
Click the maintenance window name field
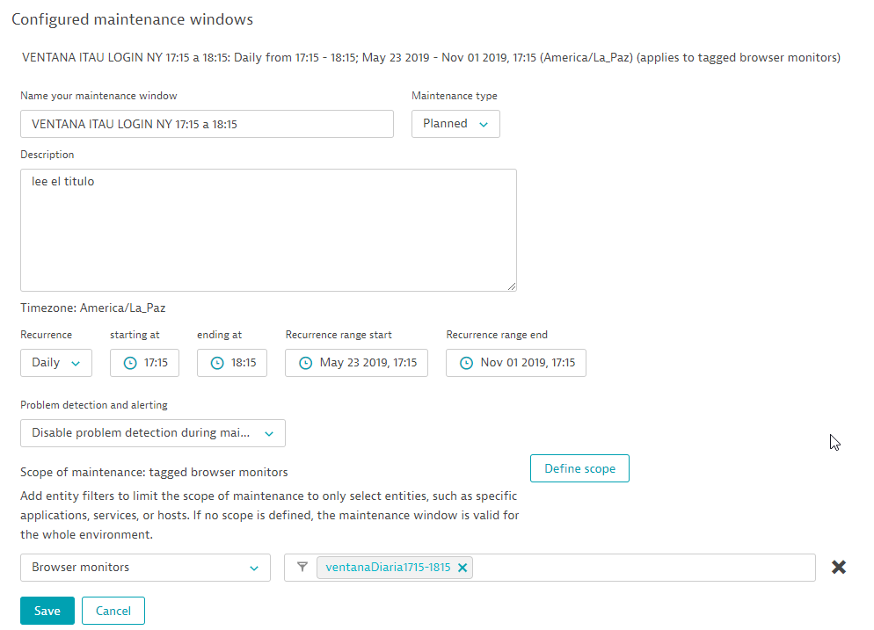pyautogui.click(x=207, y=124)
